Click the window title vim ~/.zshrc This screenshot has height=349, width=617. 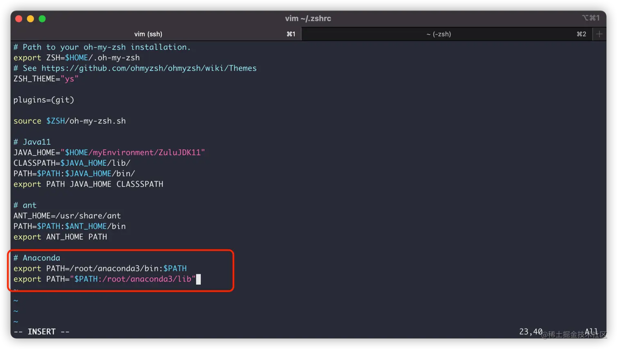coord(308,18)
